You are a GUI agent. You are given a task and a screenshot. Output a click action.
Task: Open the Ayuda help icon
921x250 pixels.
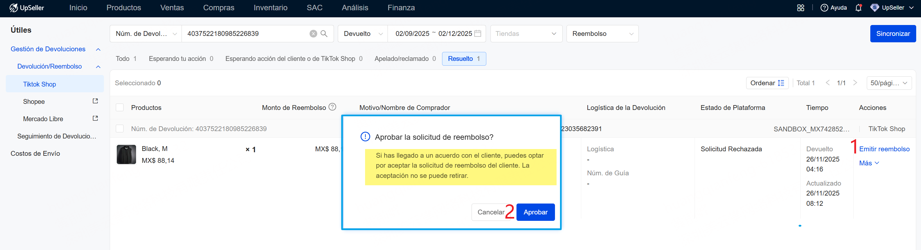(824, 7)
